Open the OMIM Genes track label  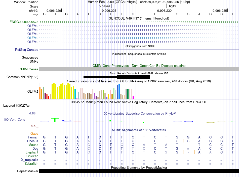tap(28, 69)
